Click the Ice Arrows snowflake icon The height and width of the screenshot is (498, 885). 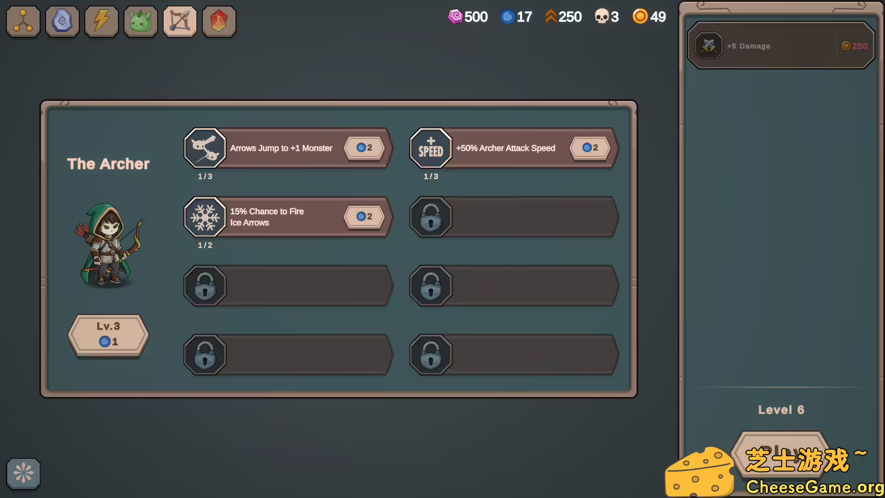coord(205,217)
